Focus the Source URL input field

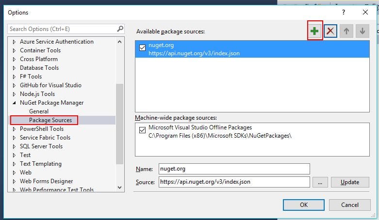point(234,182)
